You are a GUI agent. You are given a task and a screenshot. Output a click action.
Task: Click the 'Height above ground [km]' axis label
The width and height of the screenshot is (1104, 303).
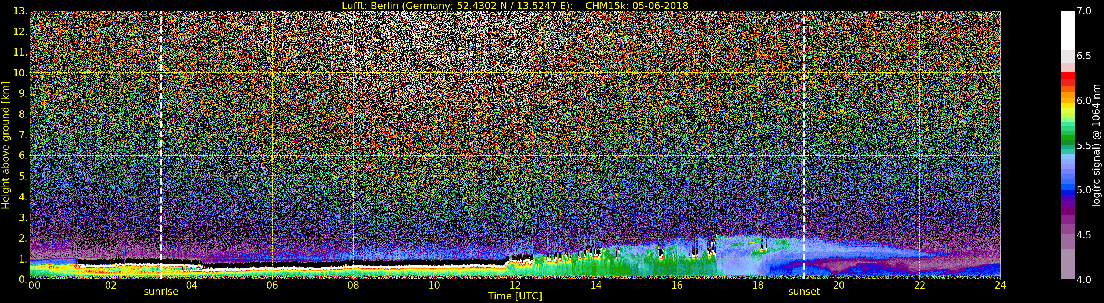coord(6,145)
